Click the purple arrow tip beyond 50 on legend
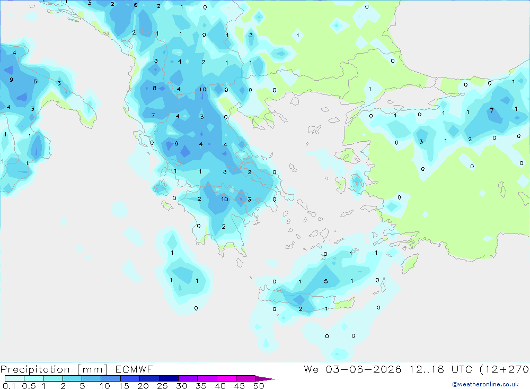Screen dimensions: 530x389 (x=265, y=379)
